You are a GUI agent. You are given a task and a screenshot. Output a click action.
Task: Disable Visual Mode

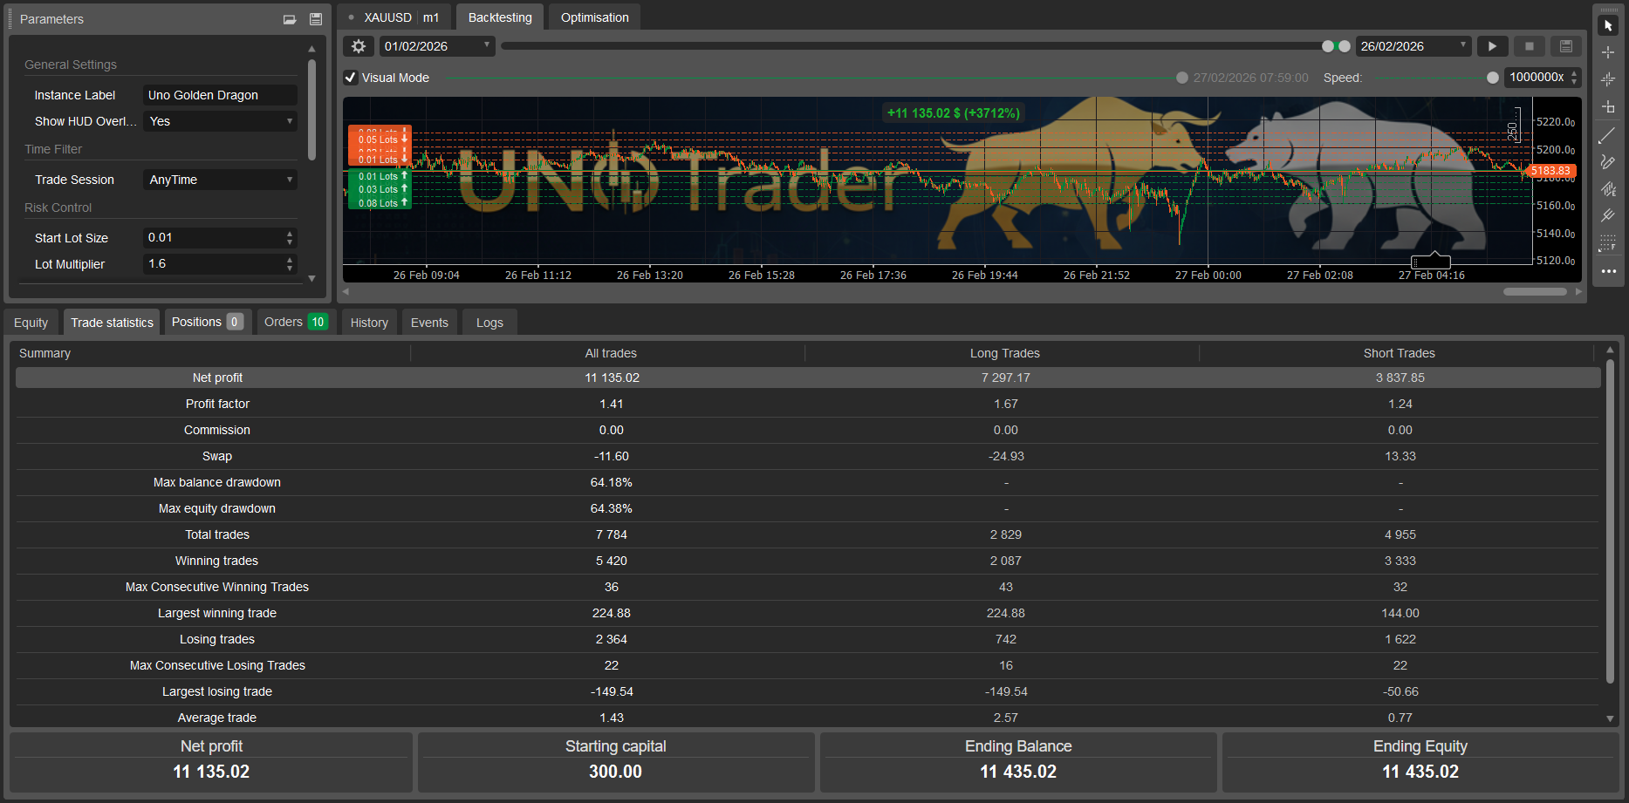pos(350,78)
